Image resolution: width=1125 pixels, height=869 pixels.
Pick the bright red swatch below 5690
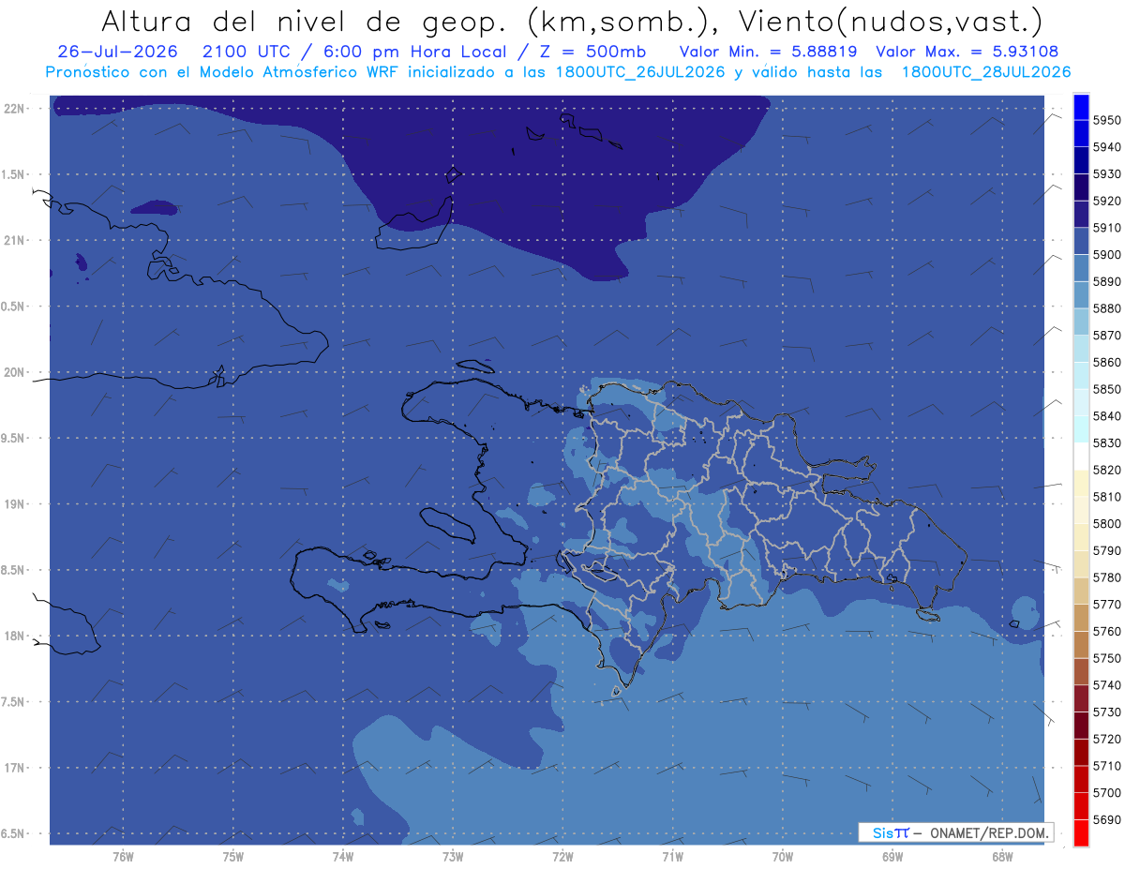[x=1081, y=832]
